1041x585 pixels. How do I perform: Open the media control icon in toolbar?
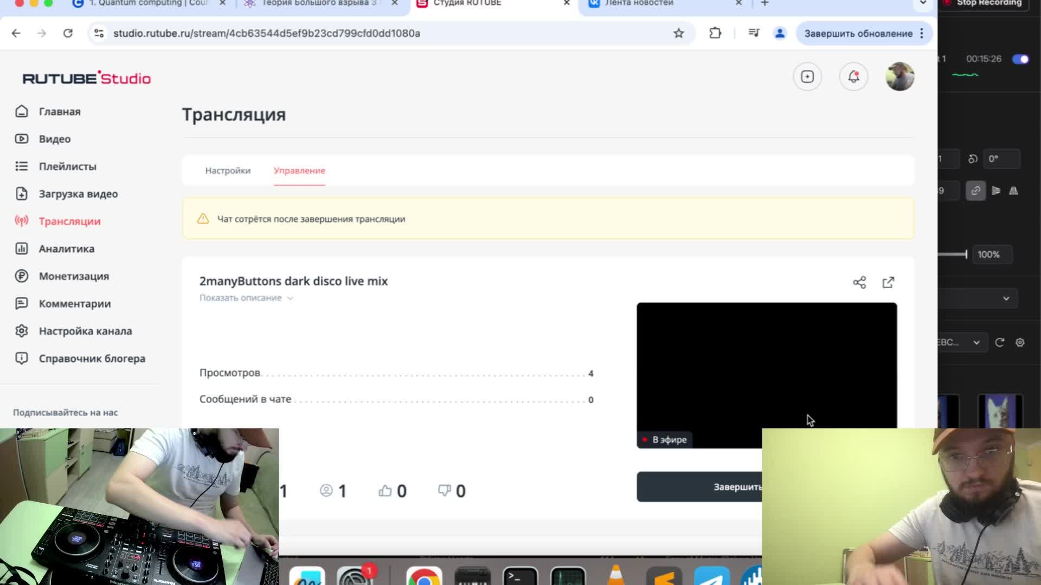pyautogui.click(x=754, y=33)
